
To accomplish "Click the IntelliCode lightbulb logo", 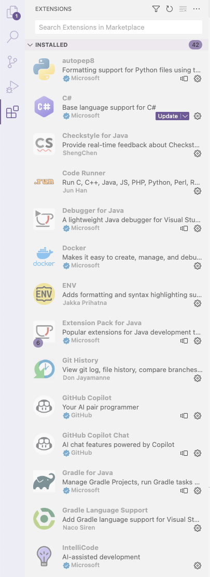I will coord(44,556).
